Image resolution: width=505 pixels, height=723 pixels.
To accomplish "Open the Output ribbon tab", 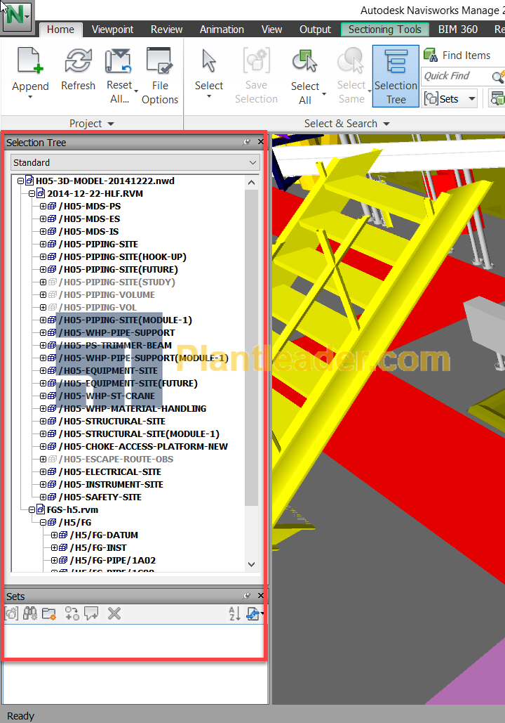I will click(x=316, y=30).
